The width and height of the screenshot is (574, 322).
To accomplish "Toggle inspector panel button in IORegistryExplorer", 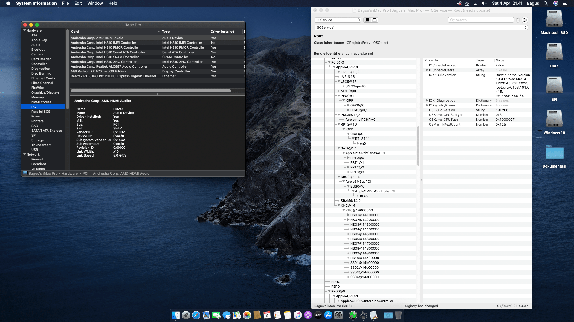I will [525, 20].
